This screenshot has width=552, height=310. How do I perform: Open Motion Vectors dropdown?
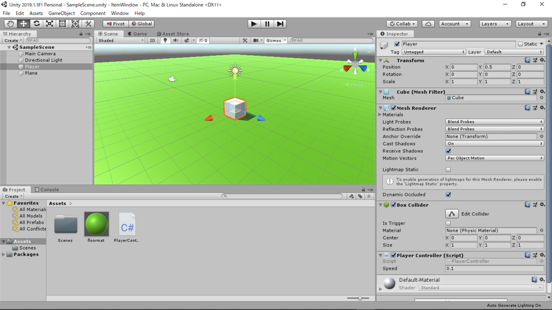494,158
